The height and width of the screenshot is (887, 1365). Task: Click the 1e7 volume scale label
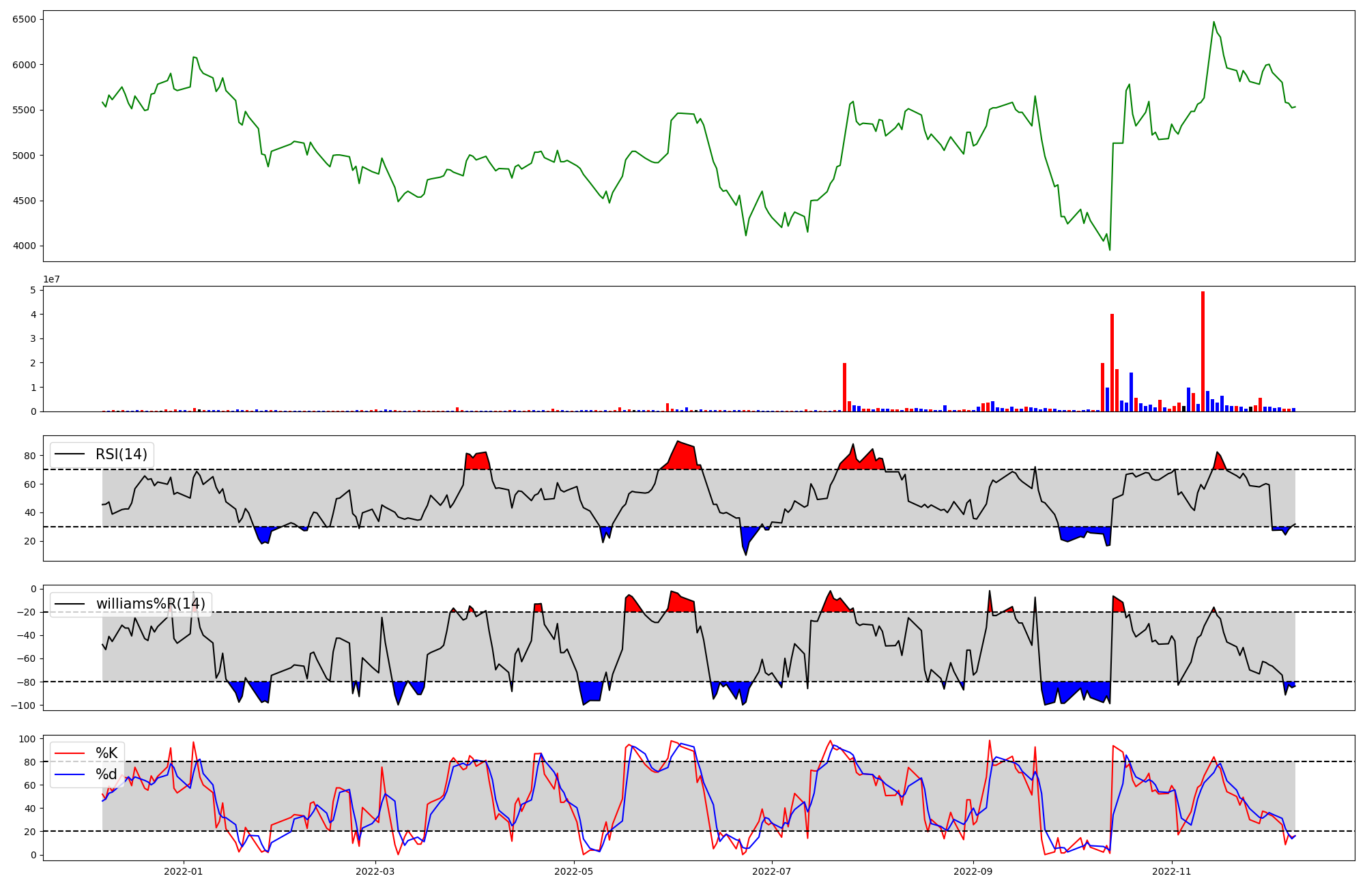[x=51, y=280]
